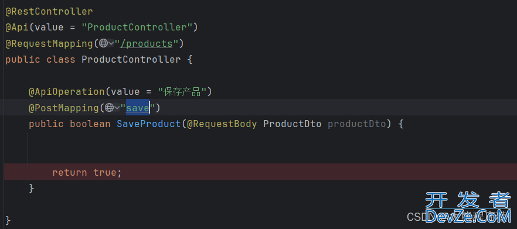This screenshot has height=229, width=517.
Task: Click the ProductDto parameter type
Action: click(292, 124)
